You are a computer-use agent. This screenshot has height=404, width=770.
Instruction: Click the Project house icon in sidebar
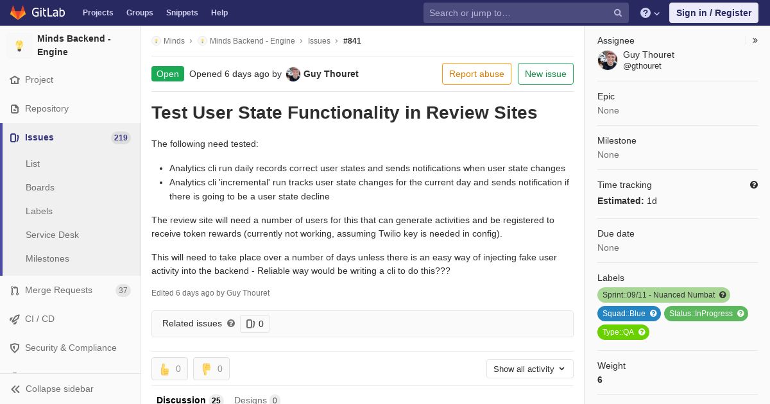pos(15,80)
